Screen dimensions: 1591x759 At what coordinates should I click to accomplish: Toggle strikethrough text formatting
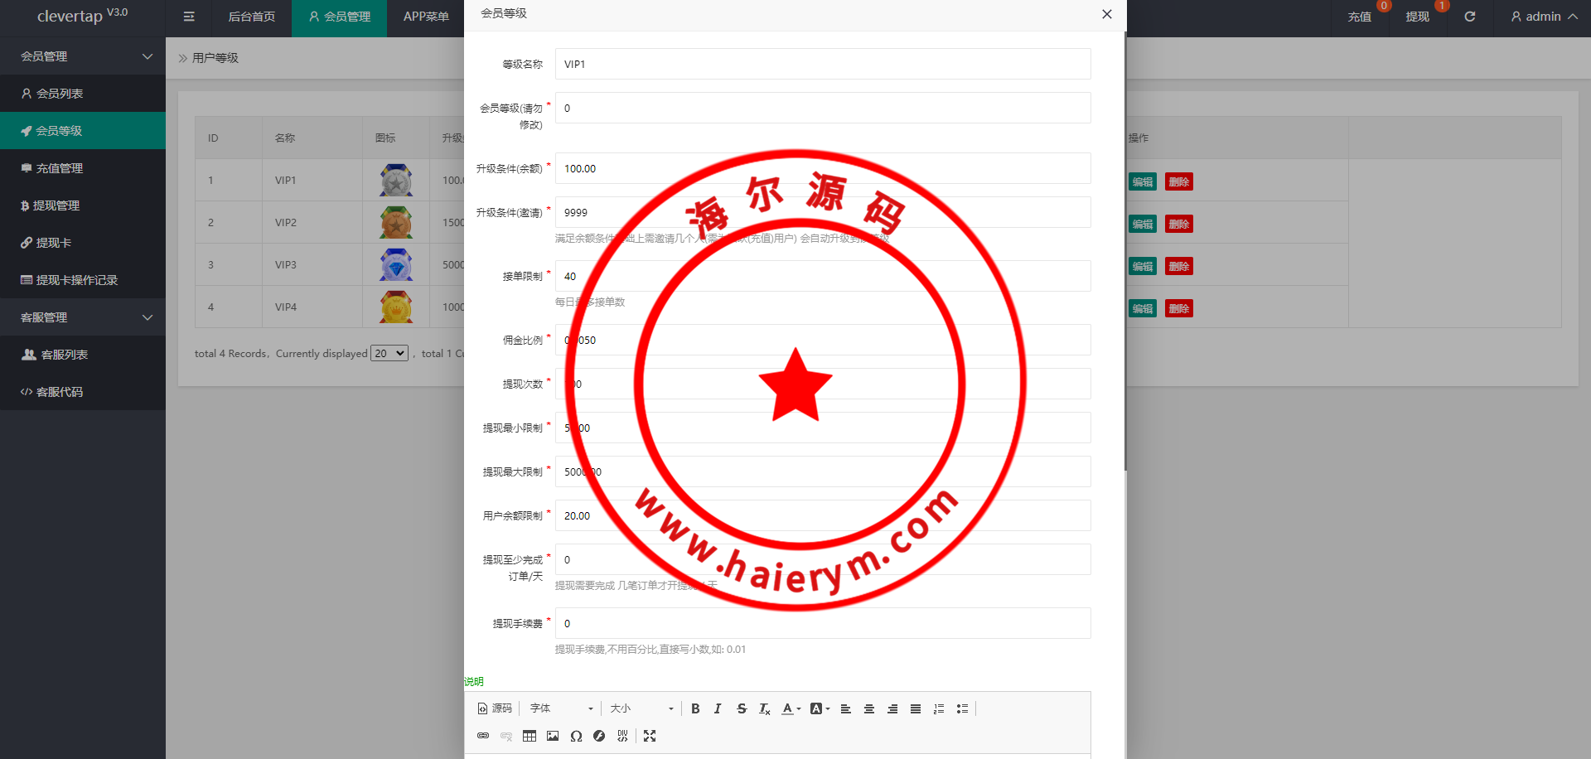pos(741,708)
